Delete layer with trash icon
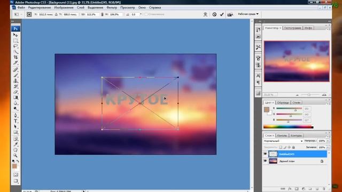Image resolution: width=342 pixels, height=192 pixels. (x=324, y=189)
